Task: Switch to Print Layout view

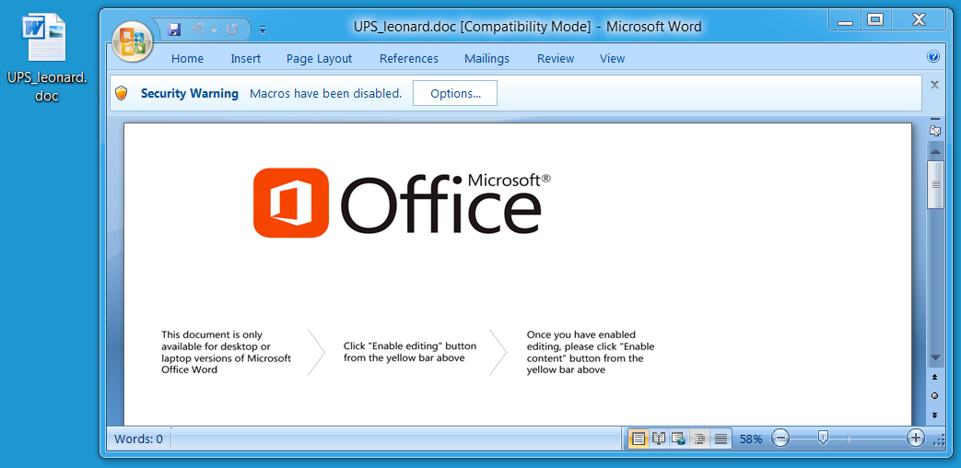Action: (638, 439)
